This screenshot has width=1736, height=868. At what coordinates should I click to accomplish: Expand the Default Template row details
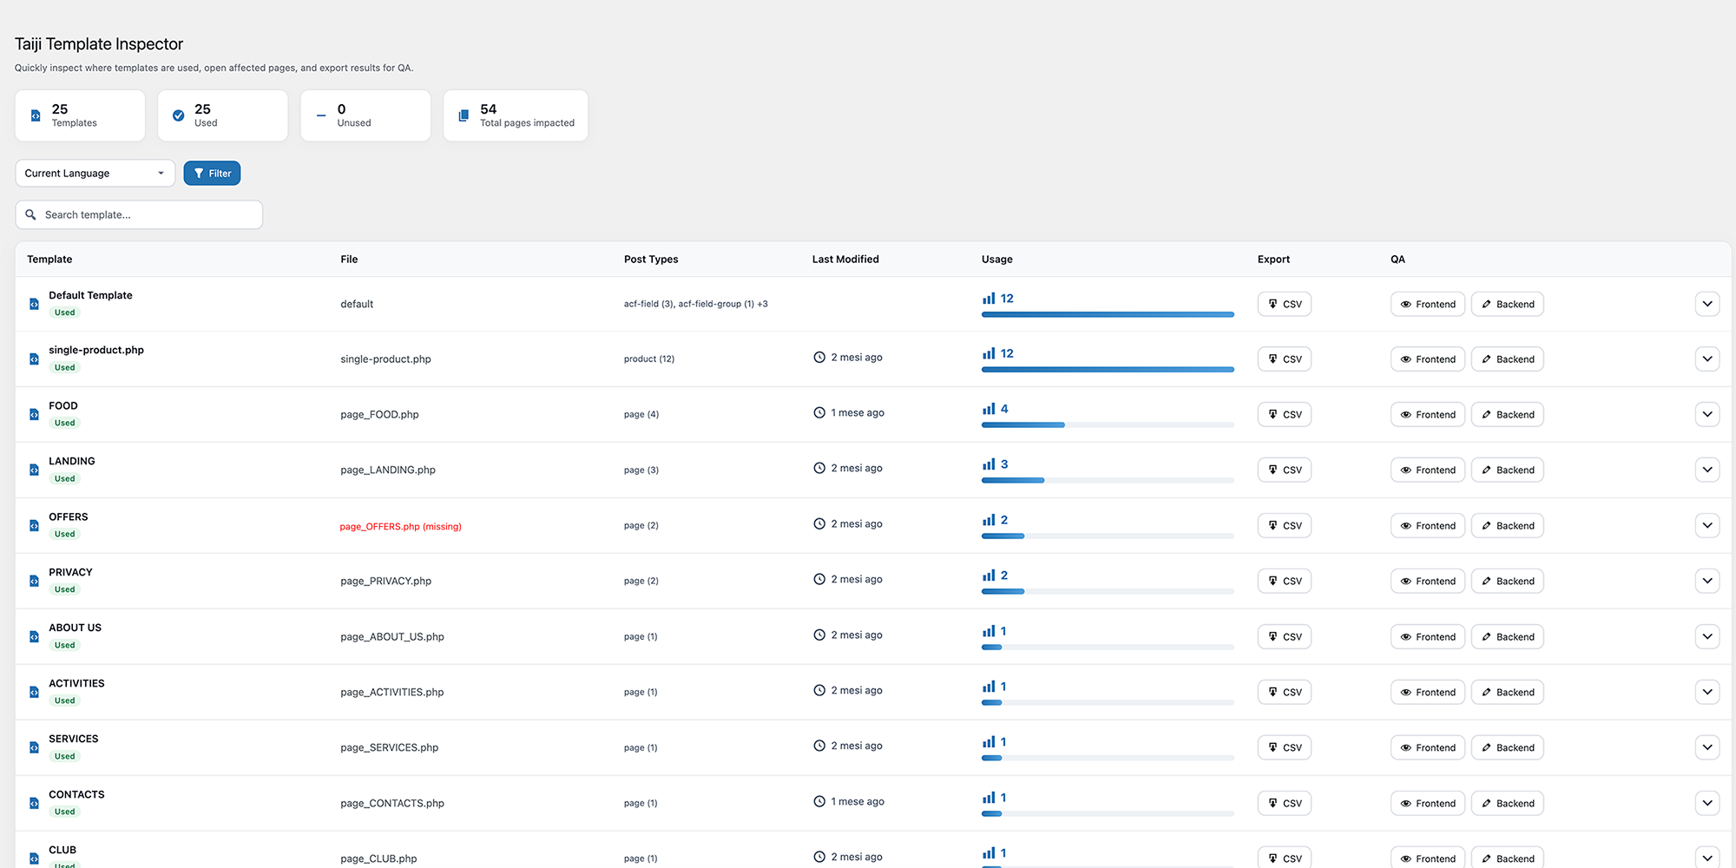point(1707,304)
